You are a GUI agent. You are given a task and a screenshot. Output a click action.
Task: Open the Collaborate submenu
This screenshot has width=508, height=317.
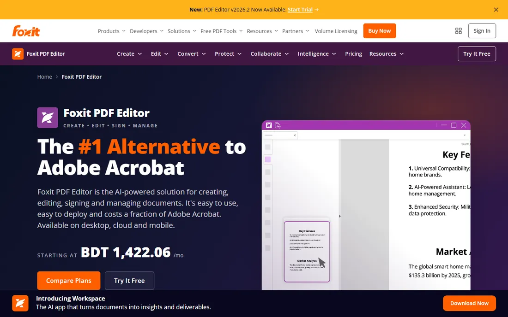270,54
